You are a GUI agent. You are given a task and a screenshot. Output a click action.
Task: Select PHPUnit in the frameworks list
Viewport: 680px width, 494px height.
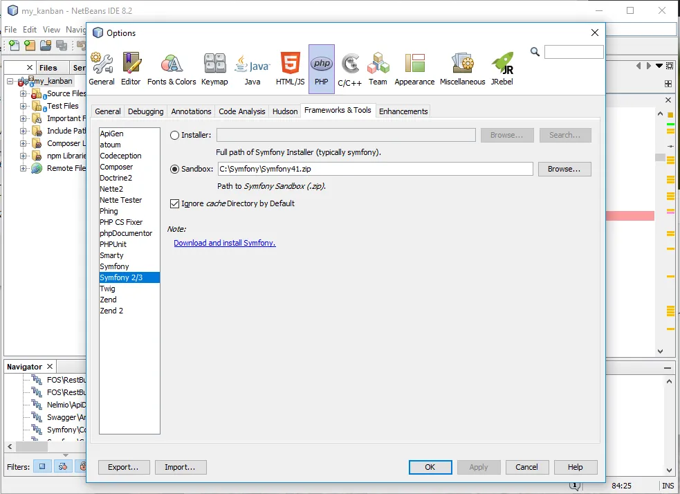[129, 244]
